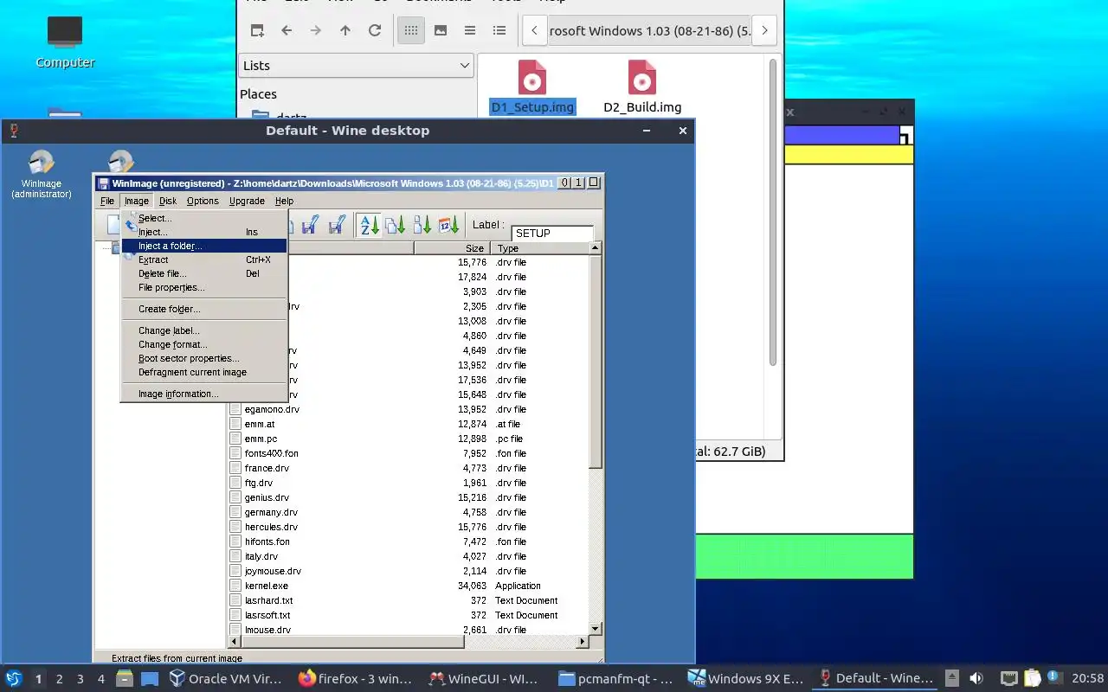1108x692 pixels.
Task: Choose Change format... in Image menu
Action: coord(203,344)
